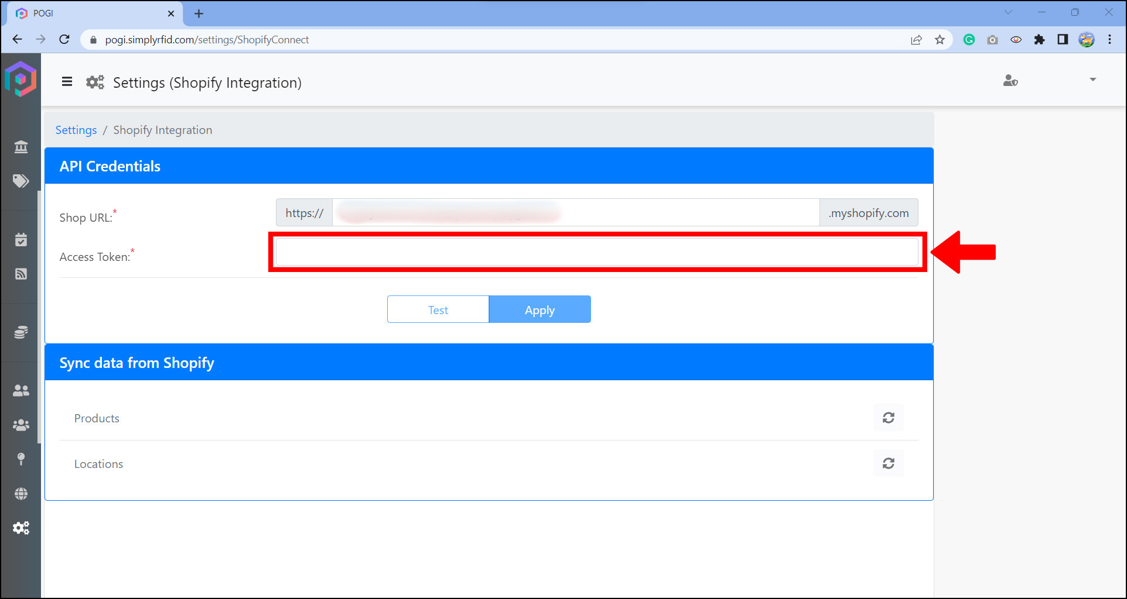Open the Chrome three-dot menu
Image resolution: width=1127 pixels, height=599 pixels.
[x=1109, y=39]
